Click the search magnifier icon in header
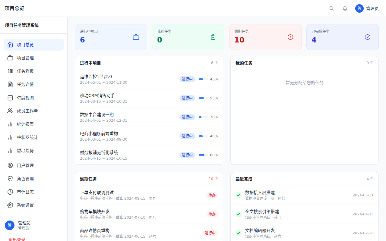Screen dimensions: 386x241 click(x=332, y=8)
